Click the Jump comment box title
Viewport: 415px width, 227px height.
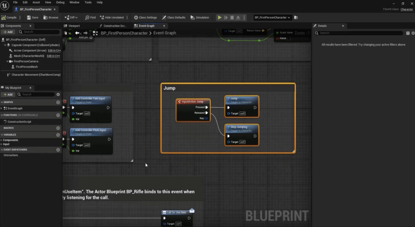click(169, 88)
